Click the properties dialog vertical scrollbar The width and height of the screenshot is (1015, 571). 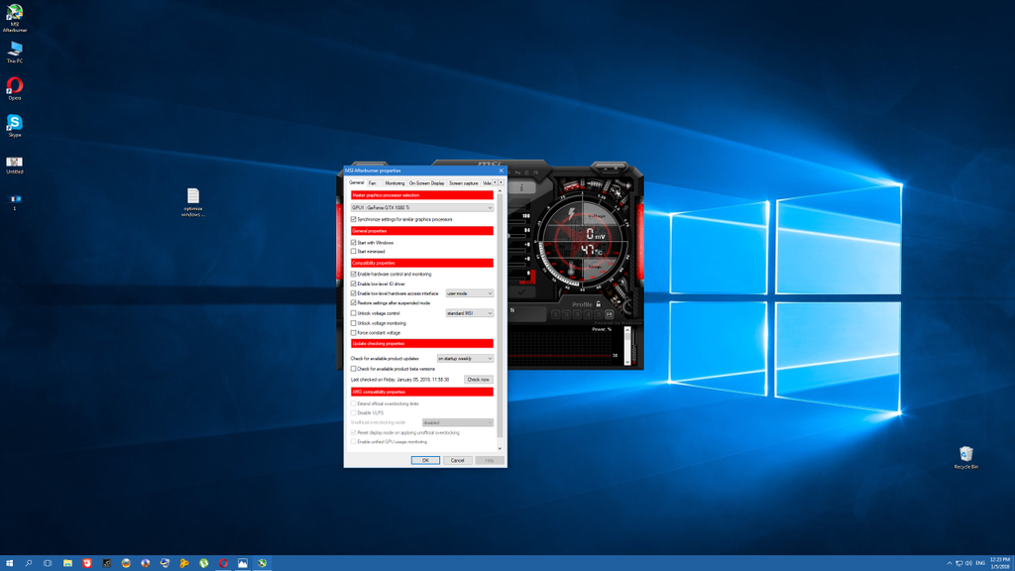point(500,317)
